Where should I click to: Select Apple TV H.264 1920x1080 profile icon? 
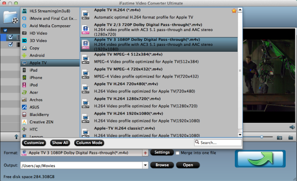(x=86, y=118)
